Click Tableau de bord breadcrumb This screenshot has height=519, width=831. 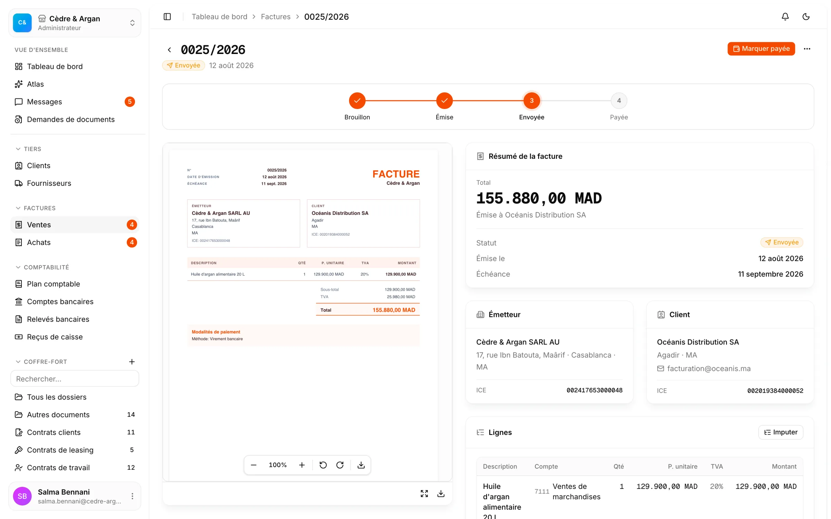[x=220, y=17]
